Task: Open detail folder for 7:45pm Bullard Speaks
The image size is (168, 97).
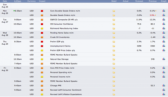Action: 114,64
